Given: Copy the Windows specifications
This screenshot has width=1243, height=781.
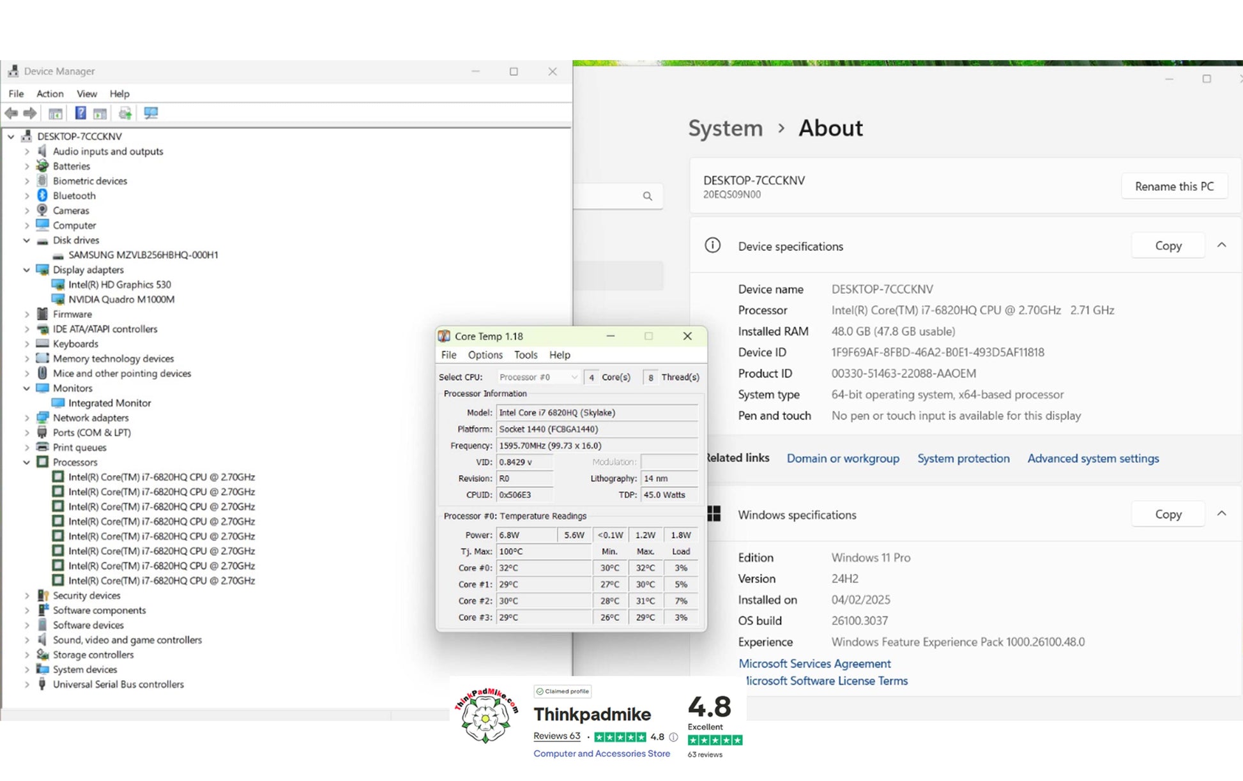Looking at the screenshot, I should [1168, 514].
